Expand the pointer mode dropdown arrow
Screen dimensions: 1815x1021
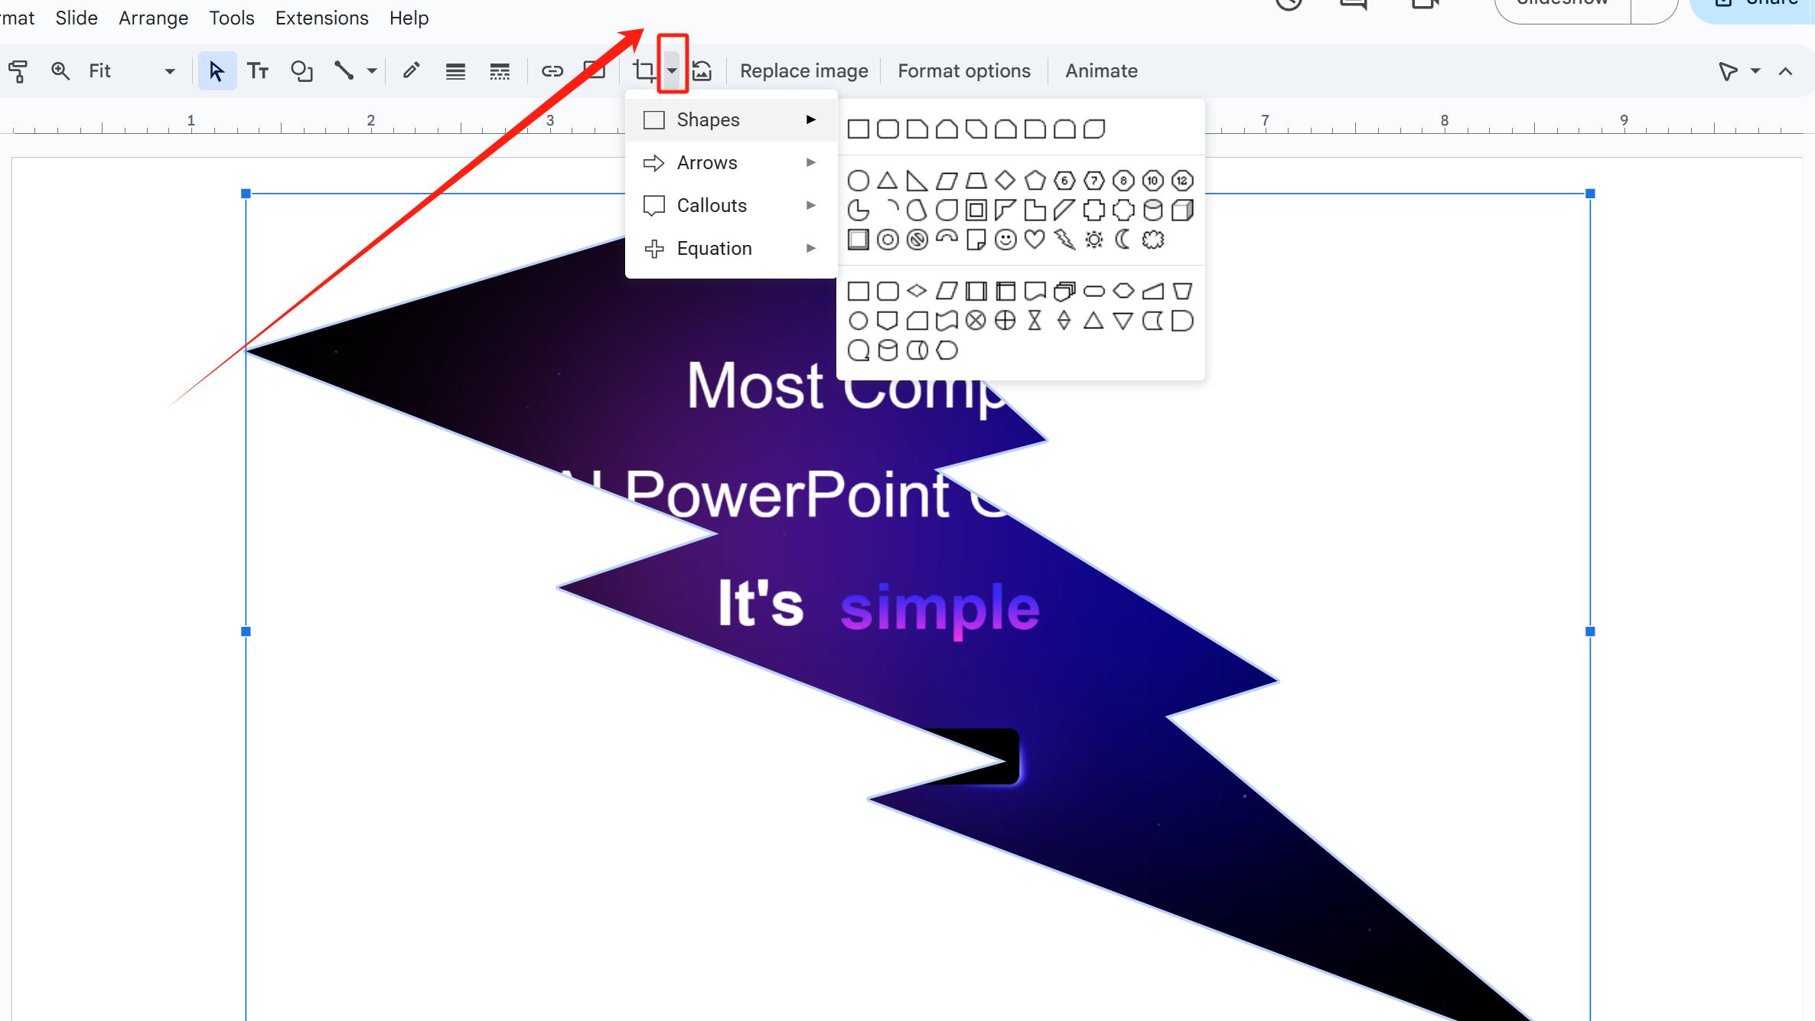pyautogui.click(x=1755, y=71)
